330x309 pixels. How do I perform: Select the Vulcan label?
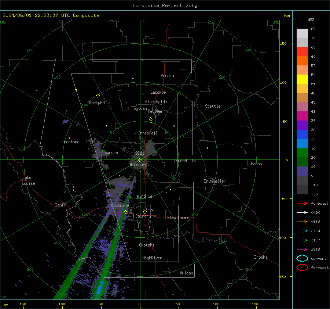coord(186,273)
